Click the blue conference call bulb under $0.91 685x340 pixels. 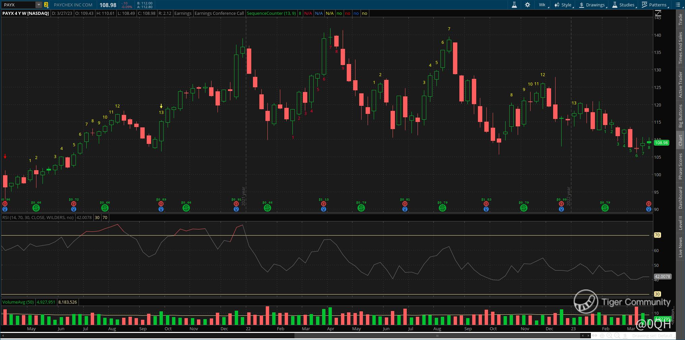(236, 209)
